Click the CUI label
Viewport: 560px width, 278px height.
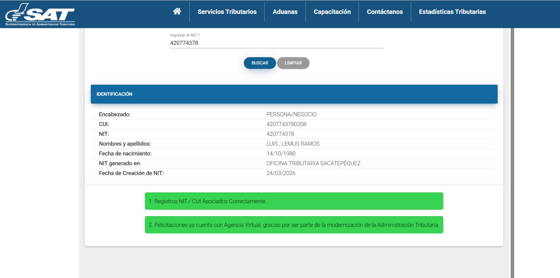pos(104,124)
